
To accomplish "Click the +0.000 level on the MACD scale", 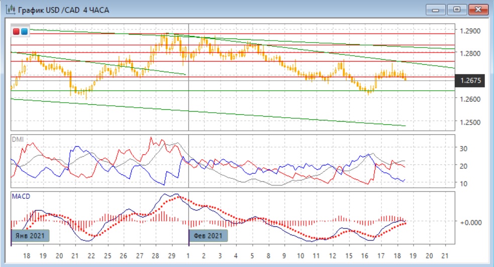I will tap(470, 222).
